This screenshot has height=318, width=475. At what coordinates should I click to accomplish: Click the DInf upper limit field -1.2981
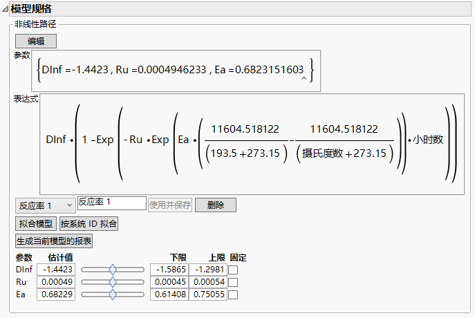(208, 270)
